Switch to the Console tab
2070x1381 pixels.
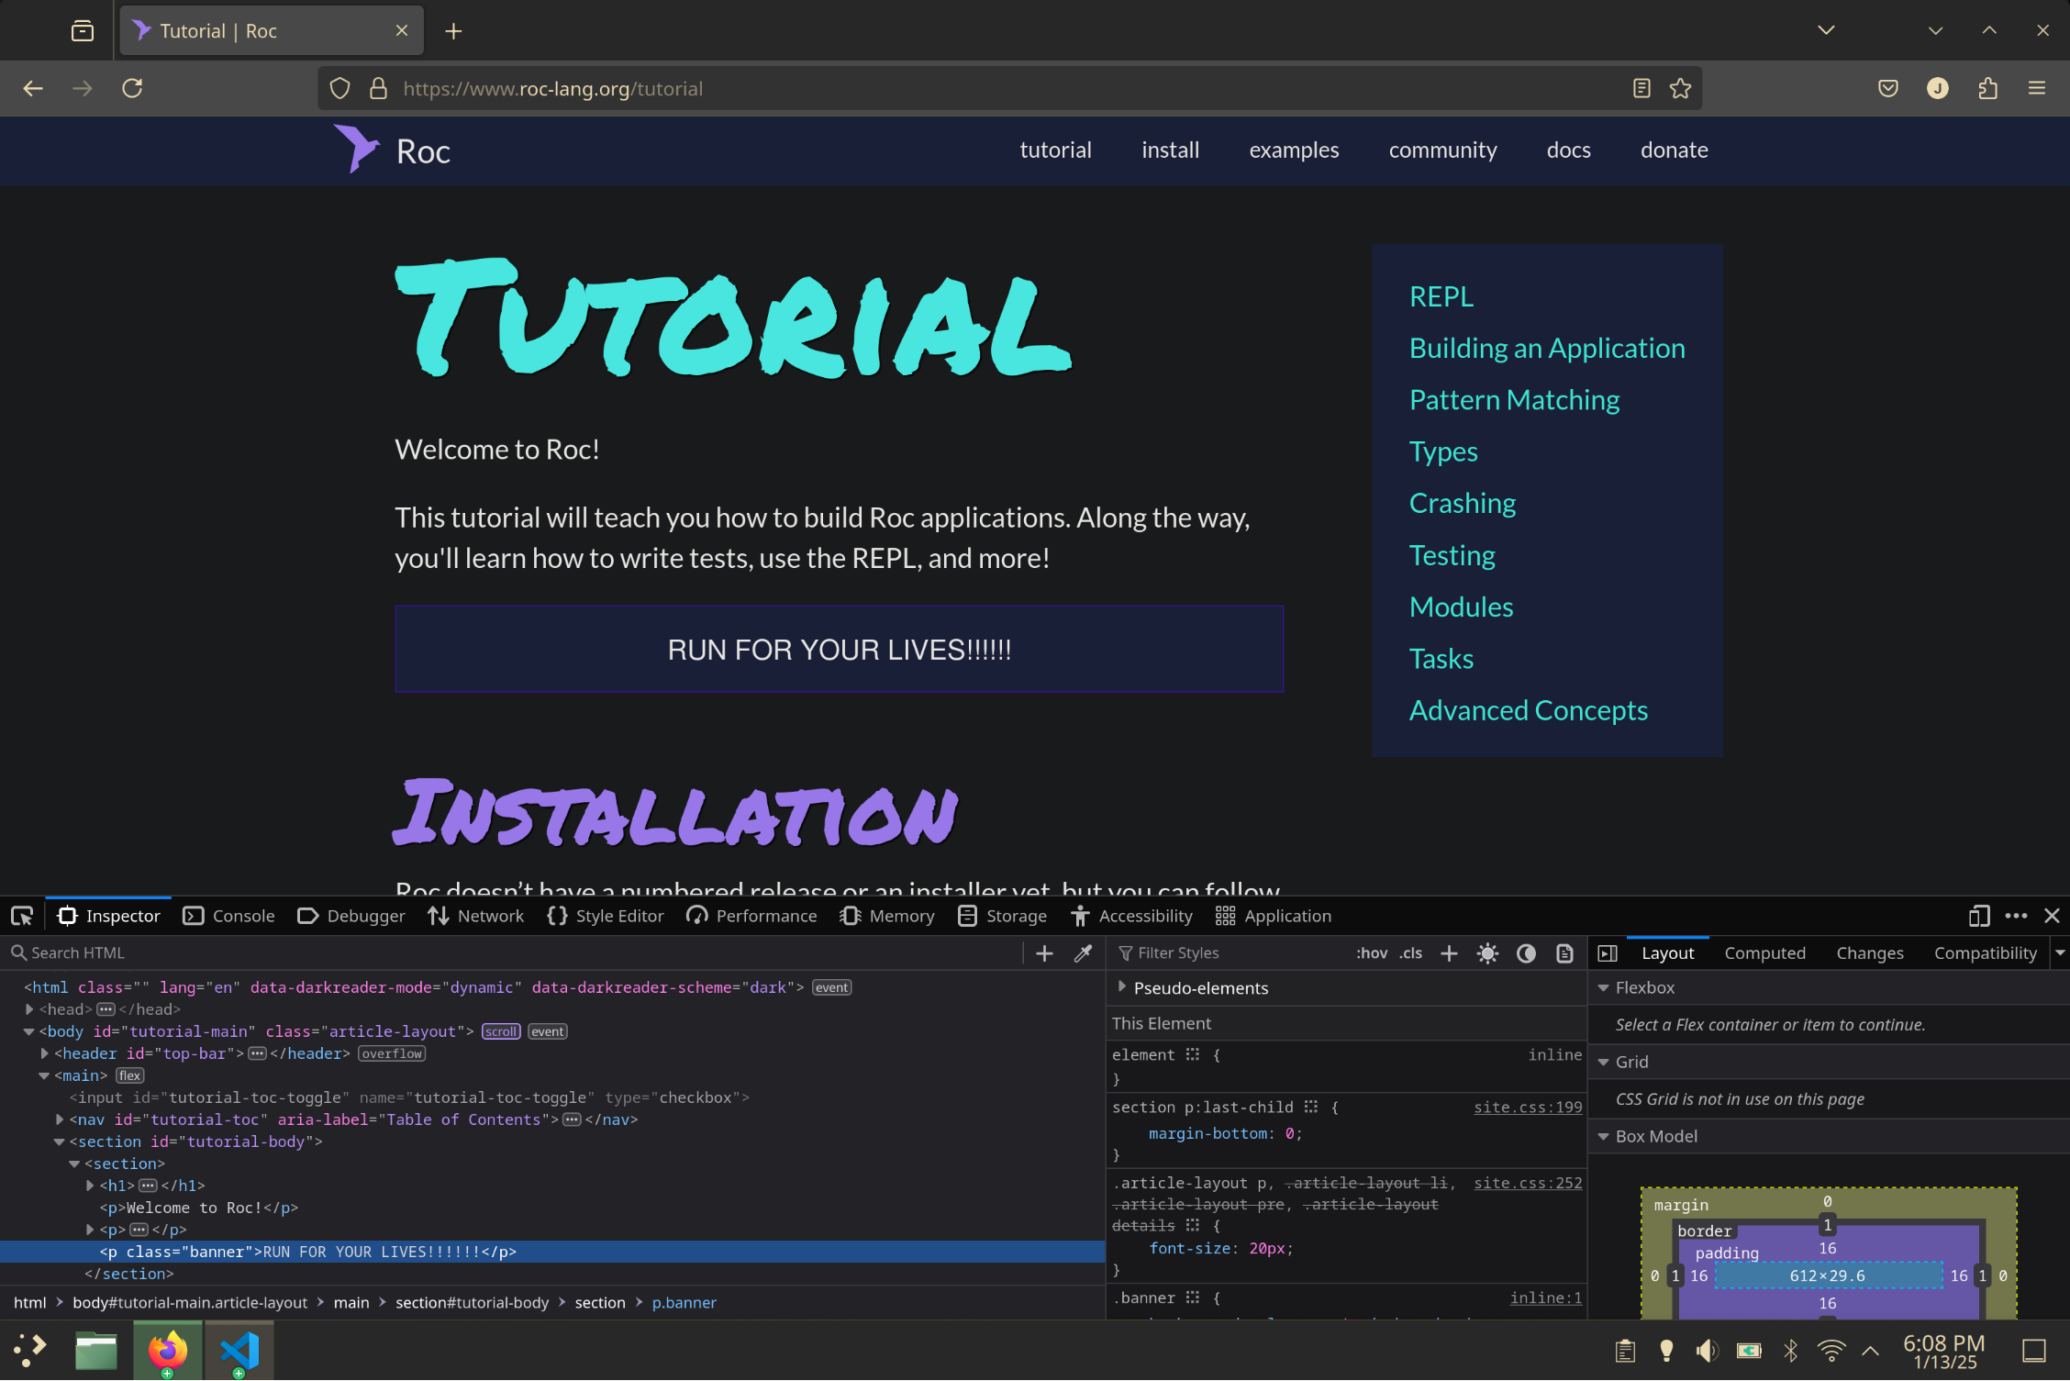[229, 916]
